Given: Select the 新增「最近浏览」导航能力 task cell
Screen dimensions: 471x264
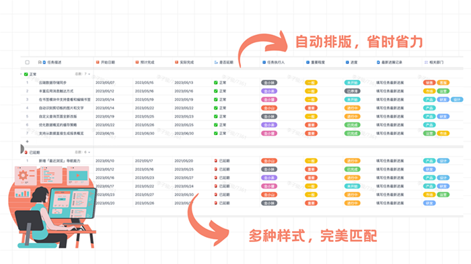Looking at the screenshot, I should pos(59,161).
